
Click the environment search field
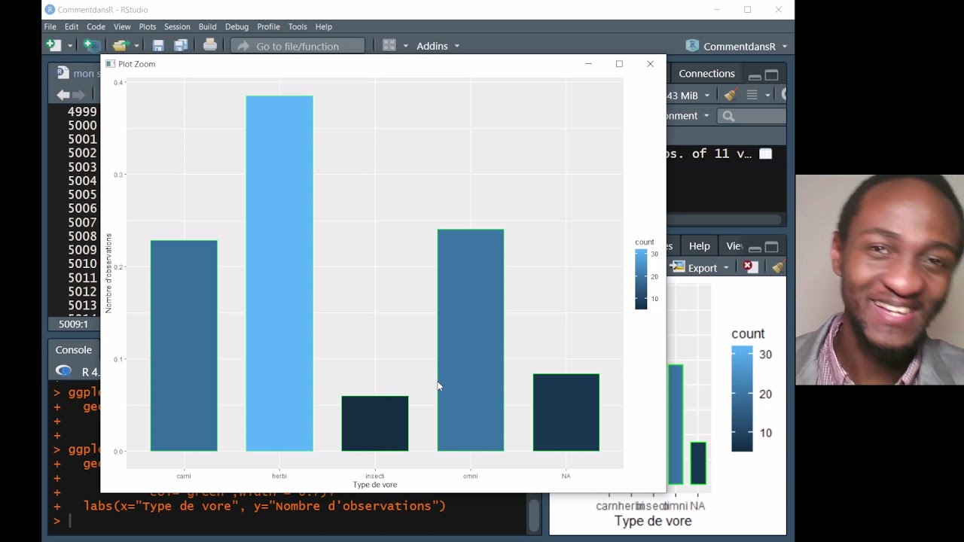point(752,116)
